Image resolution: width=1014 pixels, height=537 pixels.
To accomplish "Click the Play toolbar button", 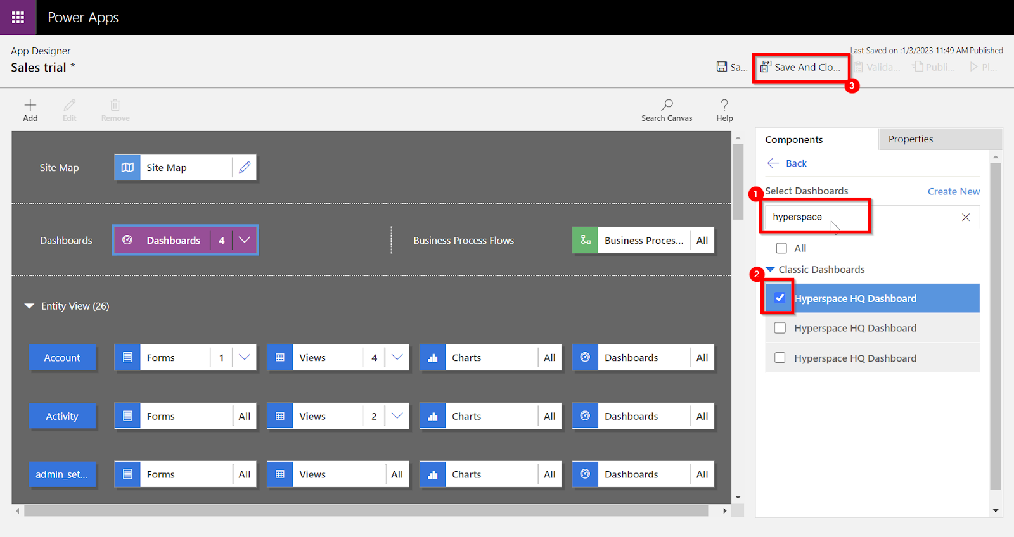I will coord(983,67).
